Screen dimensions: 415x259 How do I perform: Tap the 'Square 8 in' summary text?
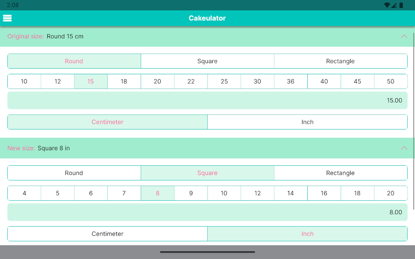[54, 148]
